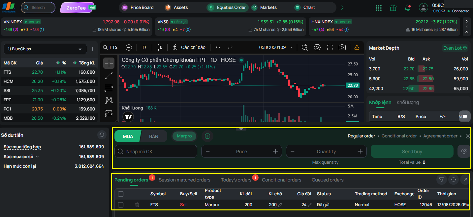Viewport: 473px width, 217px height.
Task: Expand Sức mua cơ sở chevron
Action: [37, 157]
